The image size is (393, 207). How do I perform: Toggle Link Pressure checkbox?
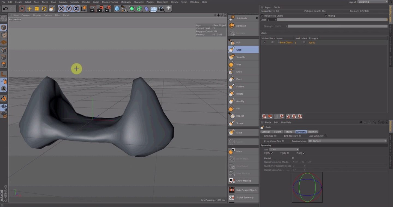coord(300,136)
